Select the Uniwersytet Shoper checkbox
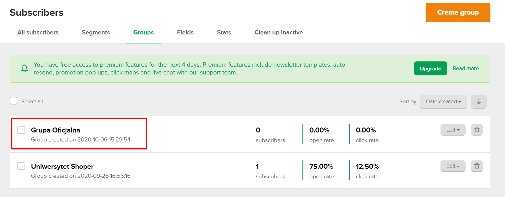 (21, 166)
